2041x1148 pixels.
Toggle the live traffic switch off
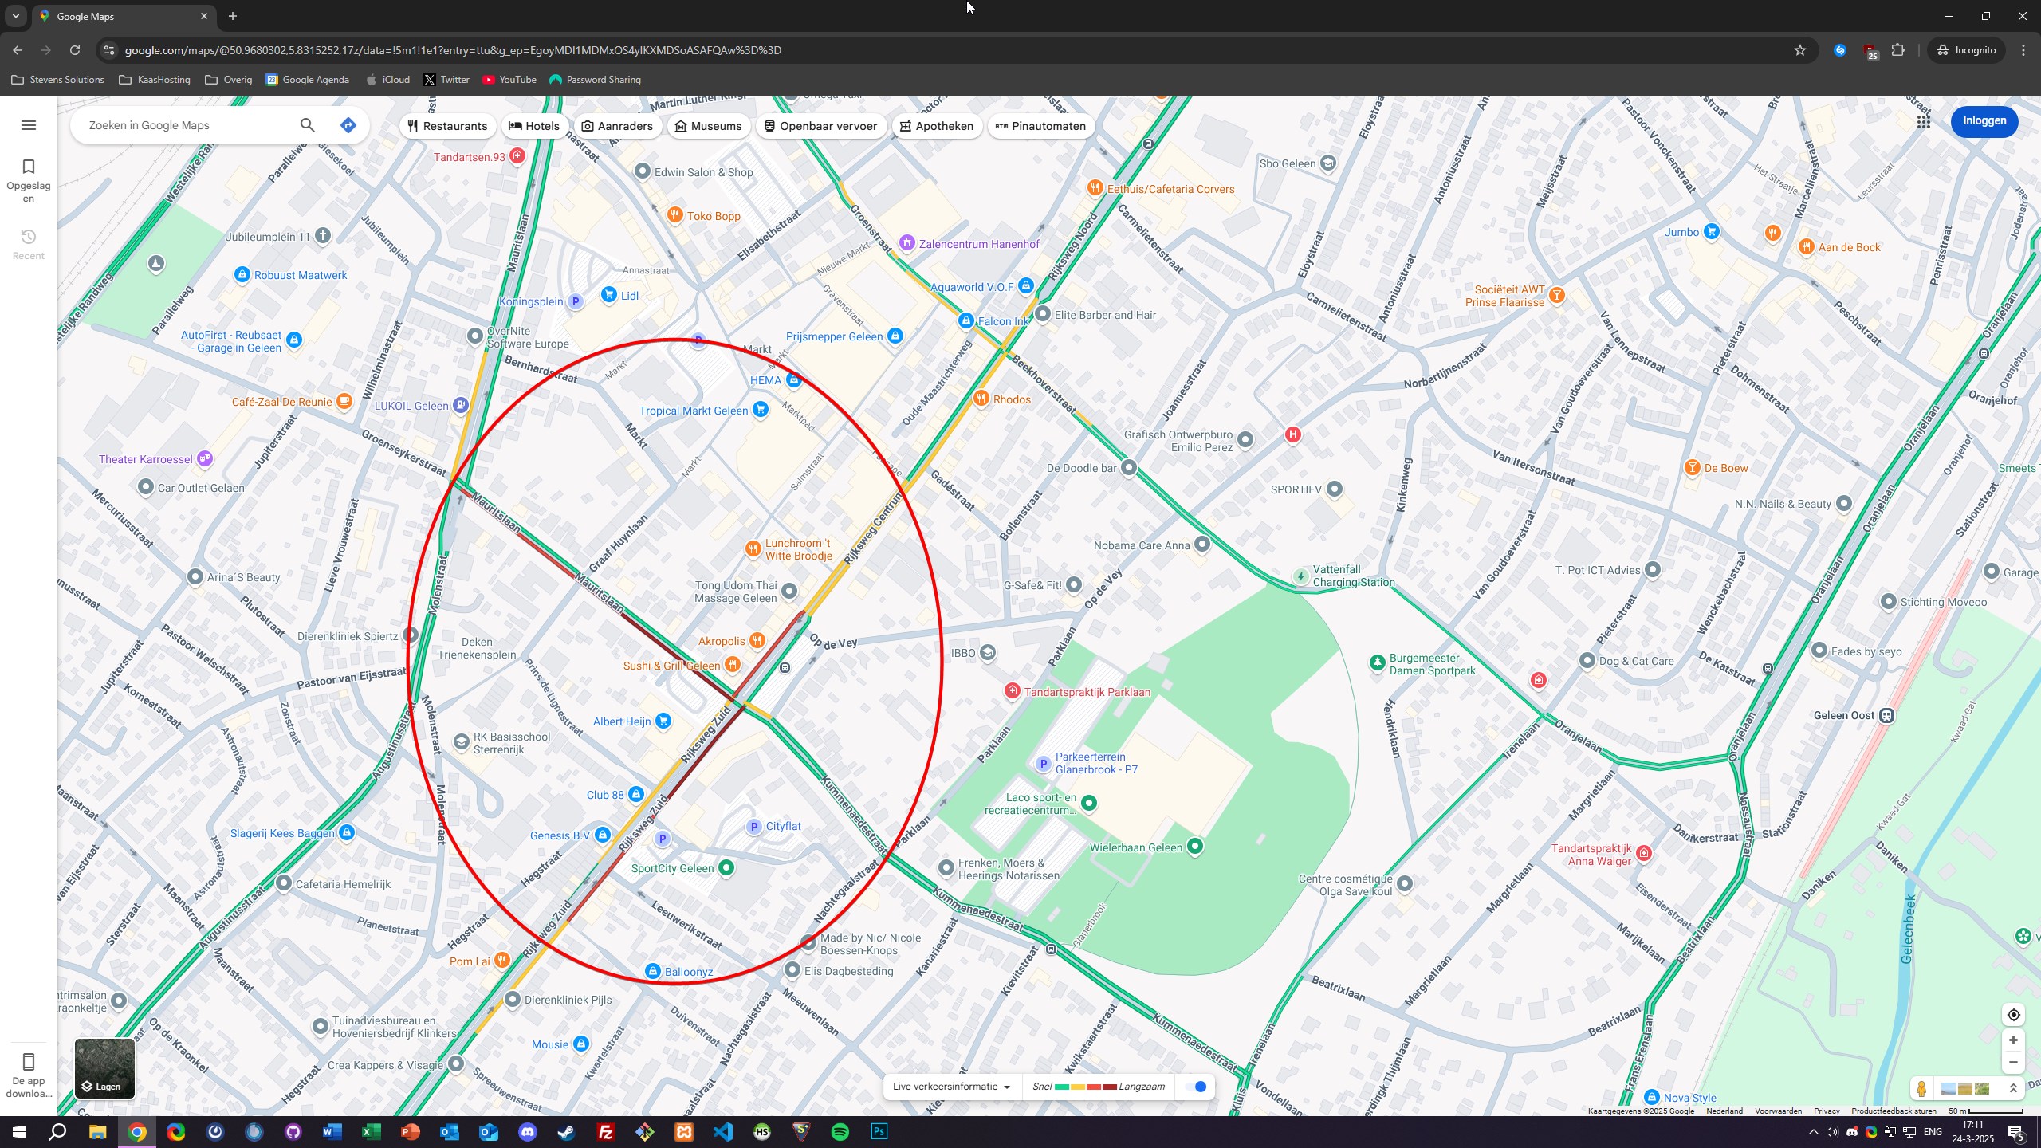1196,1087
